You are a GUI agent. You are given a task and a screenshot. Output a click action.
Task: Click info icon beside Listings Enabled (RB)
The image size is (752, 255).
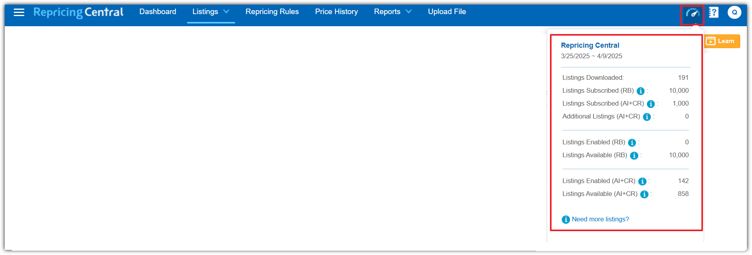point(632,143)
